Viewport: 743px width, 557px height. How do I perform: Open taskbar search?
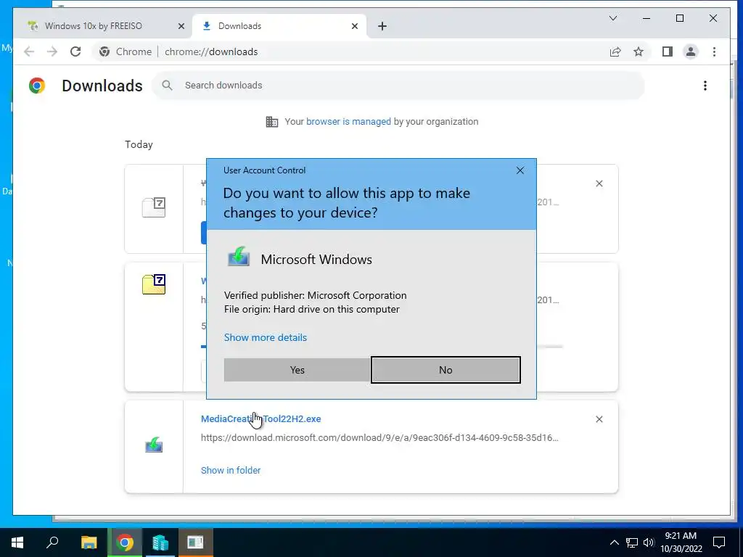[x=52, y=542]
